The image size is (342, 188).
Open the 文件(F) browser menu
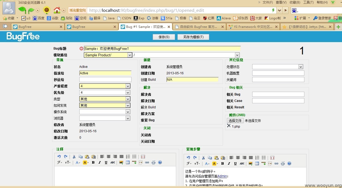[x=268, y=2]
